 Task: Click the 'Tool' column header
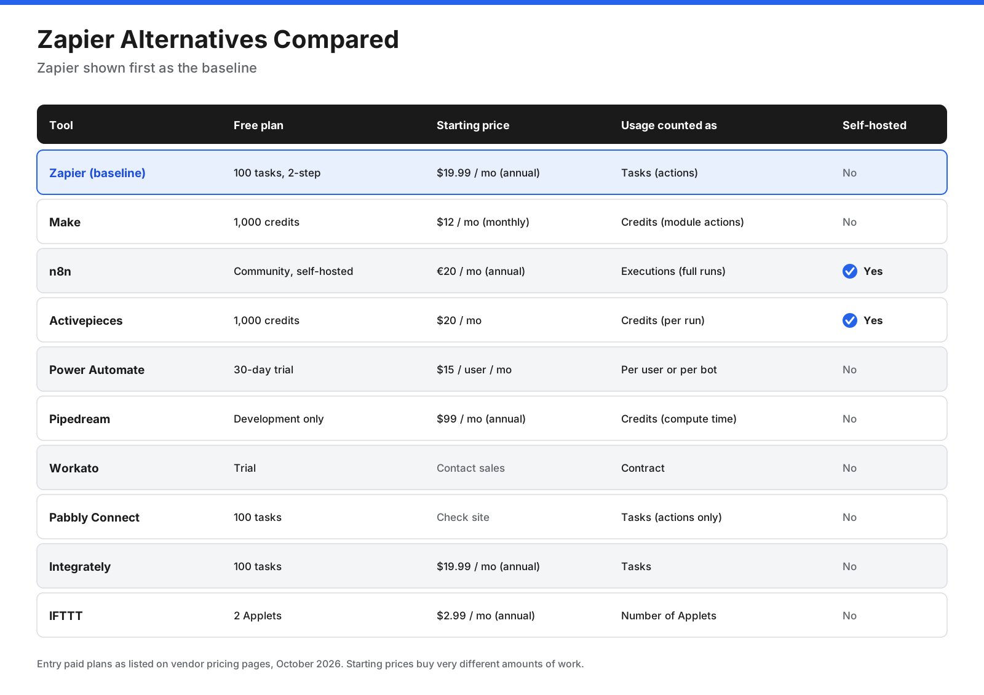(x=61, y=125)
